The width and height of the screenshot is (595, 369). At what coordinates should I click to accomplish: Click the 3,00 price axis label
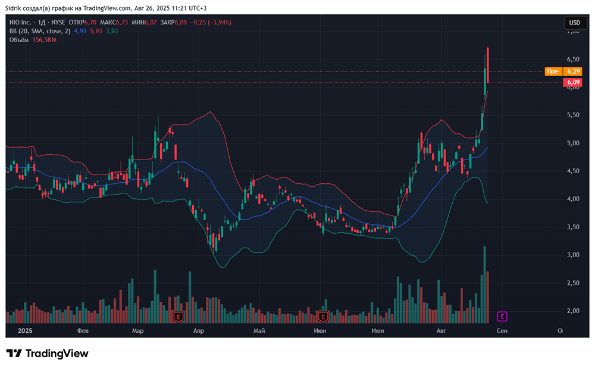(x=573, y=255)
